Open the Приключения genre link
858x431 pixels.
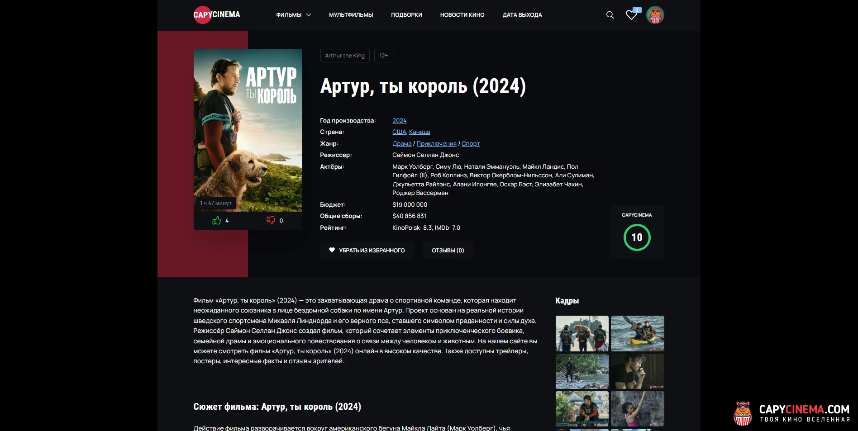pyautogui.click(x=436, y=143)
